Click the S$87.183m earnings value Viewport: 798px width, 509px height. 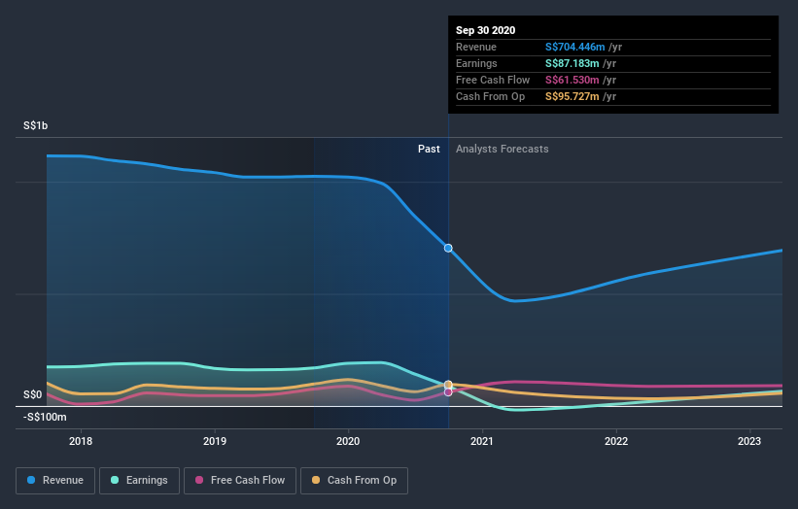coord(572,63)
